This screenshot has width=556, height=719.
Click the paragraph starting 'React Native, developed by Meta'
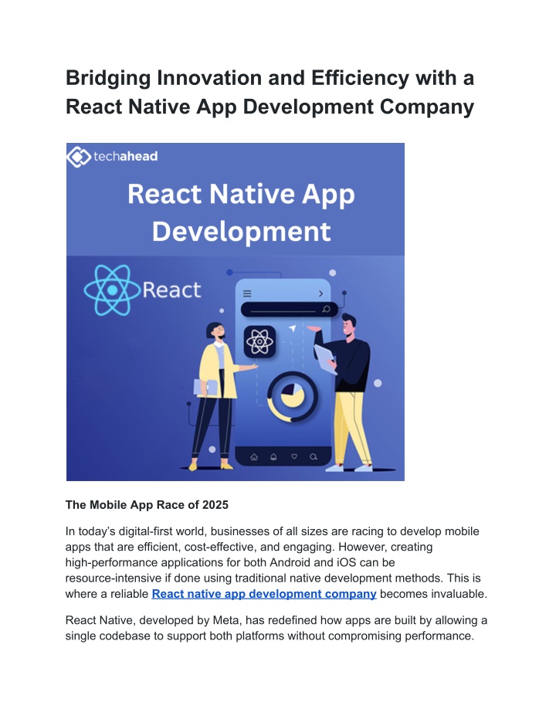(276, 628)
